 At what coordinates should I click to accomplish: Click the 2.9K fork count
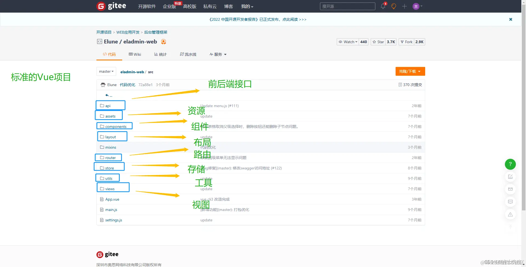[419, 42]
